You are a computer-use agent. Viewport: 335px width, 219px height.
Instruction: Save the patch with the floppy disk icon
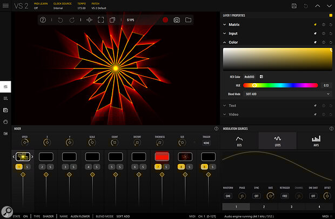click(x=294, y=5)
